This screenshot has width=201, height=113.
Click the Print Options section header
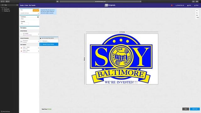[23, 28]
